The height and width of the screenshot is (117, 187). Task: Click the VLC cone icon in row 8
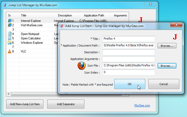tap(10, 51)
